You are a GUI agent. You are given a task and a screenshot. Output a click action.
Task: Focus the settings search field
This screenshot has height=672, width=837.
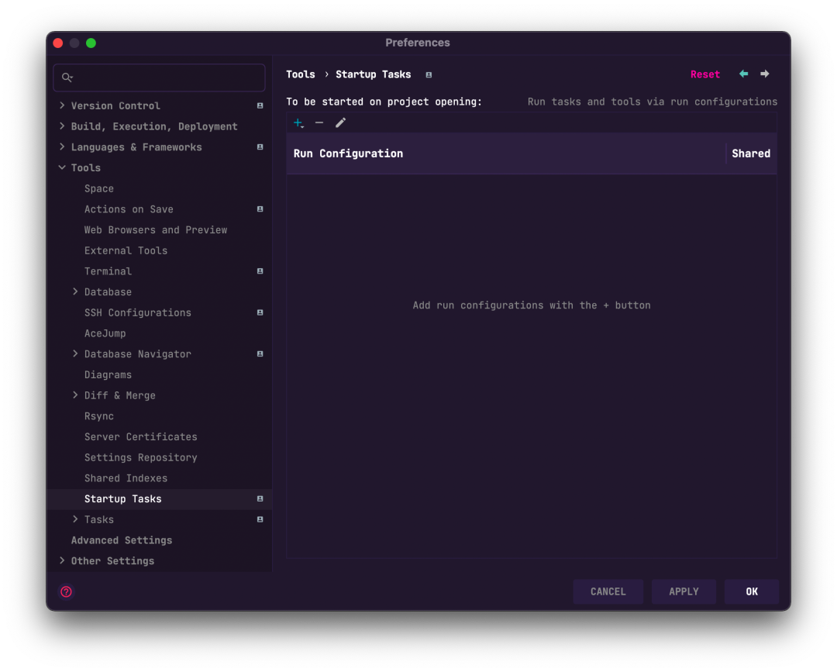[159, 78]
